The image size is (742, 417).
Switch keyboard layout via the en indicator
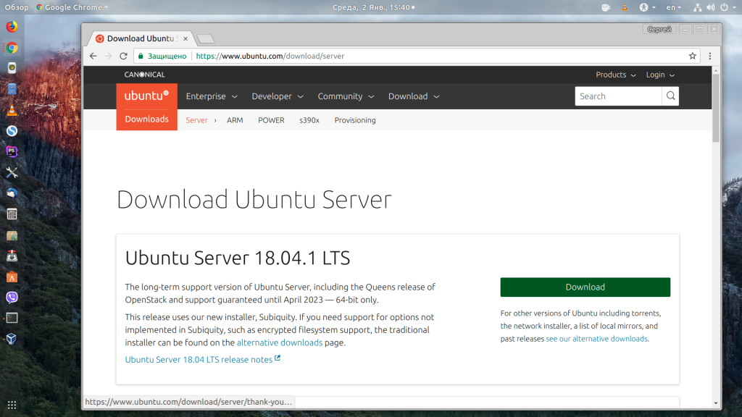pos(672,7)
